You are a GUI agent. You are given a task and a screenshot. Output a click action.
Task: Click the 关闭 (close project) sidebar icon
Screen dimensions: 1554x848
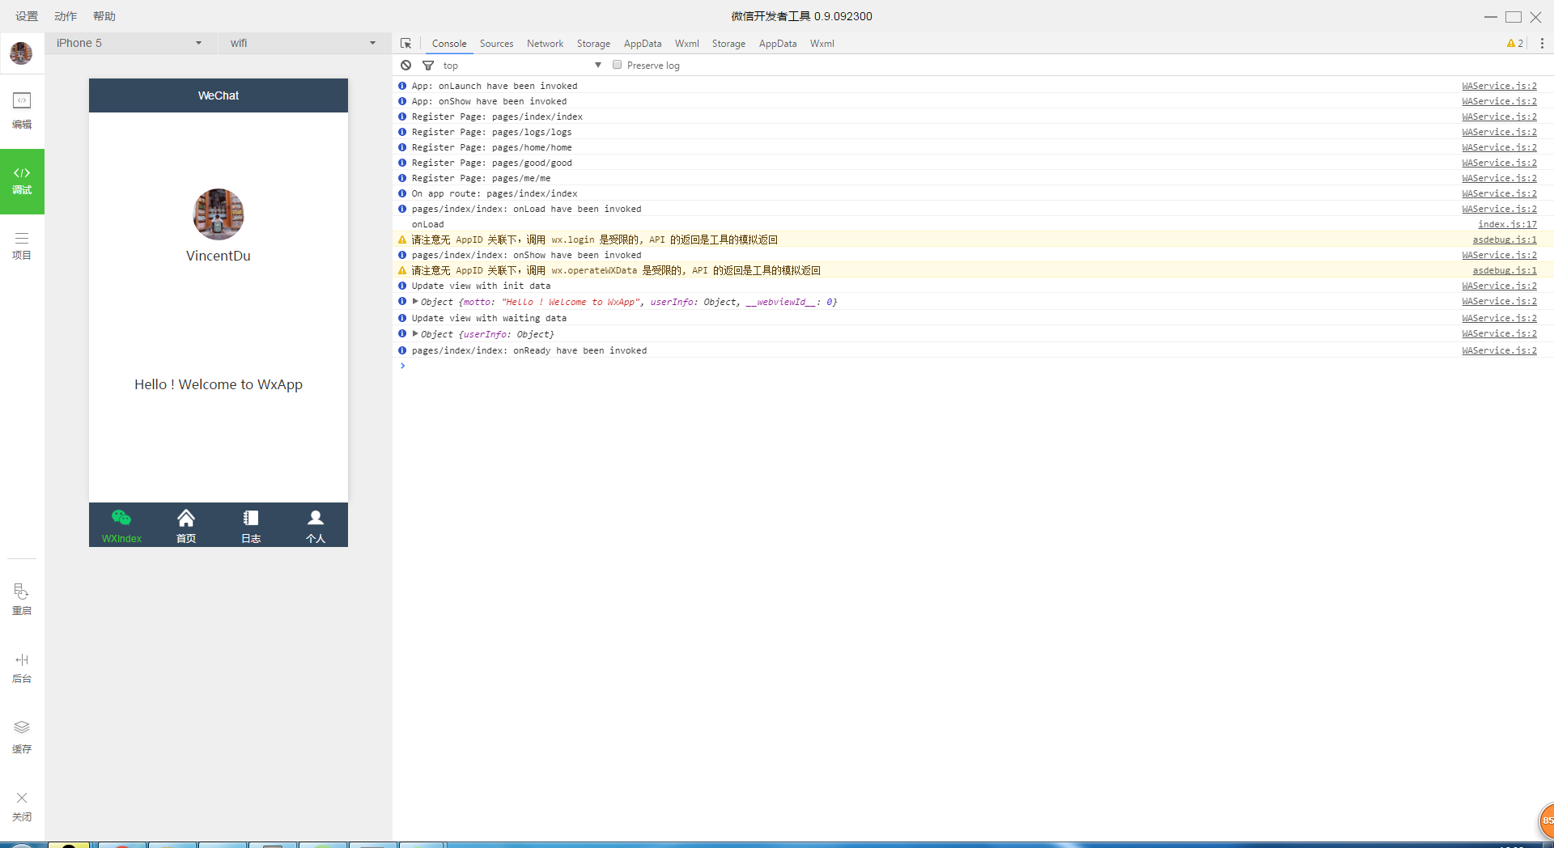[22, 806]
